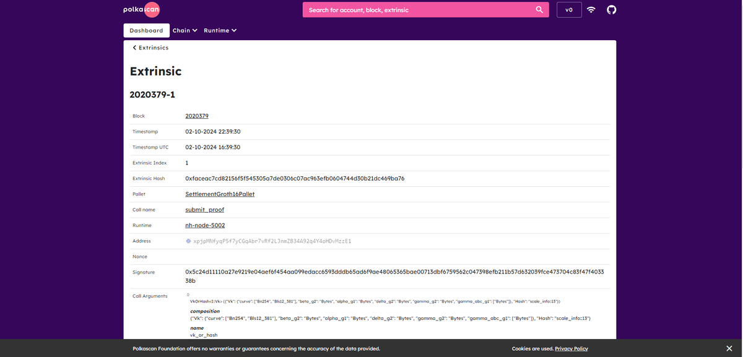Image resolution: width=743 pixels, height=357 pixels.
Task: Click the timestamp 02-10-2024 22:39:30
Action: pyautogui.click(x=213, y=132)
